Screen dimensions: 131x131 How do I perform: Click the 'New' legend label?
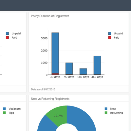click(x=113, y=109)
